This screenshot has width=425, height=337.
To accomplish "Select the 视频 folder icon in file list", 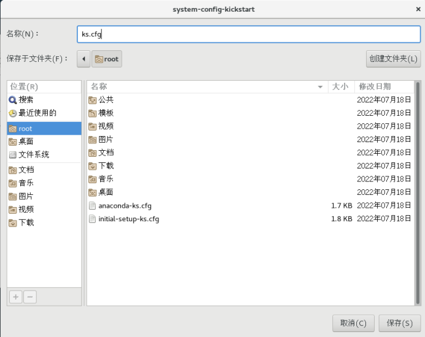I will tap(92, 127).
